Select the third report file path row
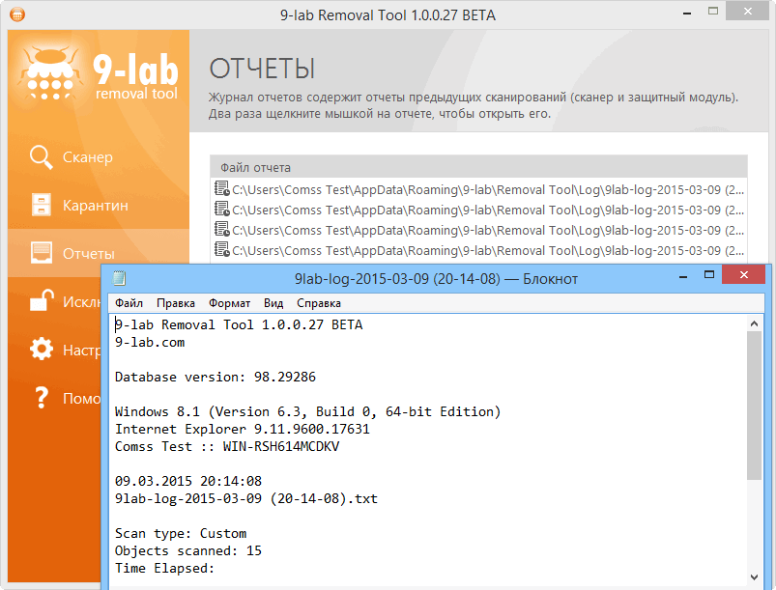Viewport: 776px width, 590px height. 478,231
